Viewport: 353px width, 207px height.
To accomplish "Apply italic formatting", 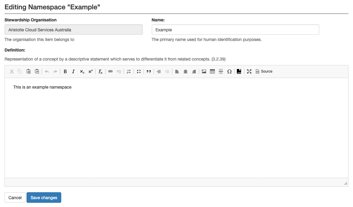I will point(73,72).
